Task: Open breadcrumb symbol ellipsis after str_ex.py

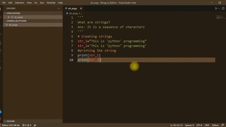Action: point(82,13)
